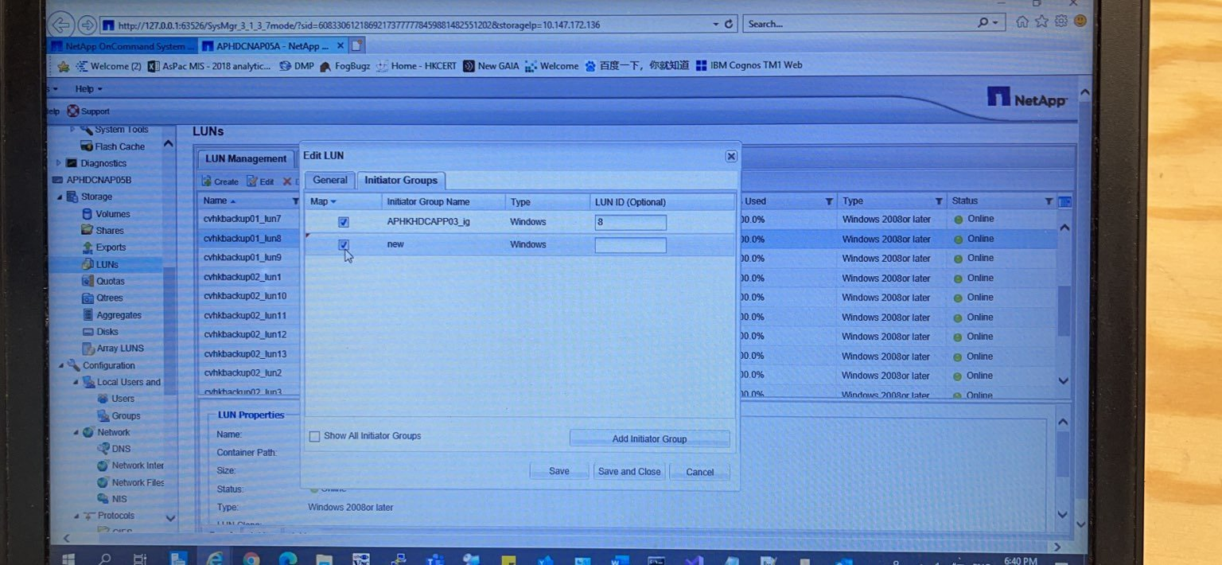Collapse the Local Users and Groups node
The width and height of the screenshot is (1222, 565).
coord(76,382)
